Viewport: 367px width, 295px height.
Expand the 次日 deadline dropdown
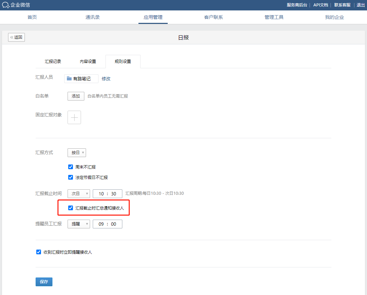79,194
